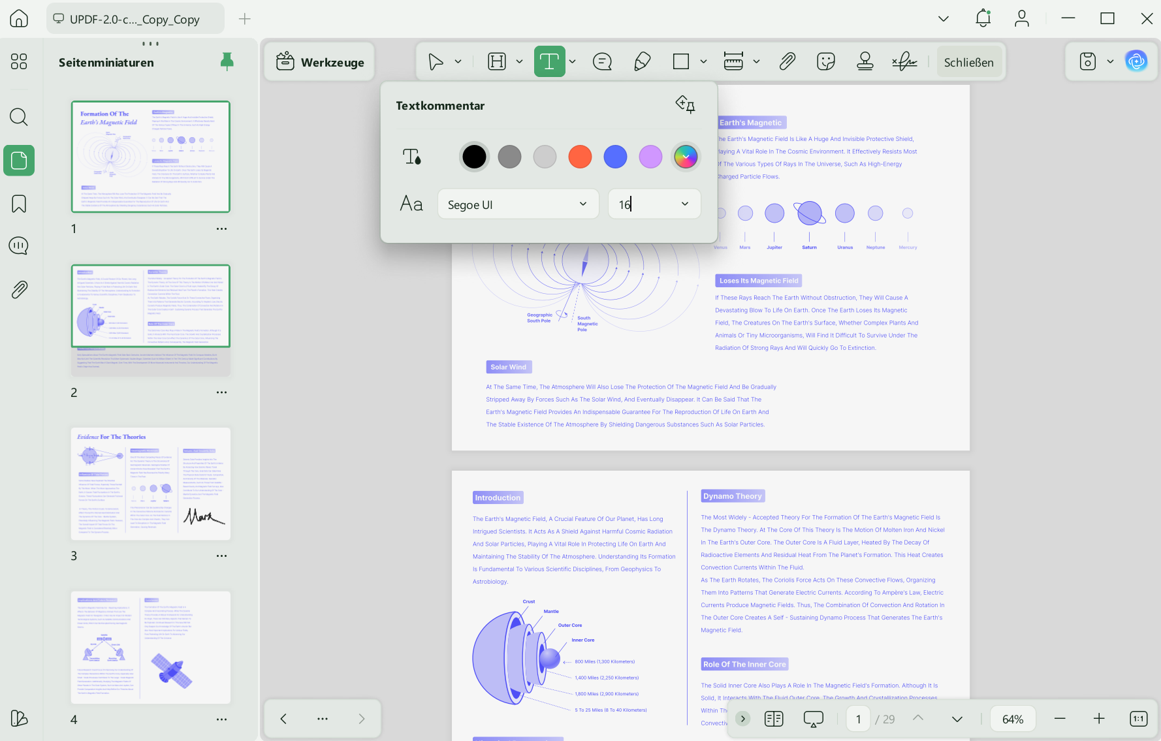Click the Schließen button
The width and height of the screenshot is (1161, 741).
969,62
